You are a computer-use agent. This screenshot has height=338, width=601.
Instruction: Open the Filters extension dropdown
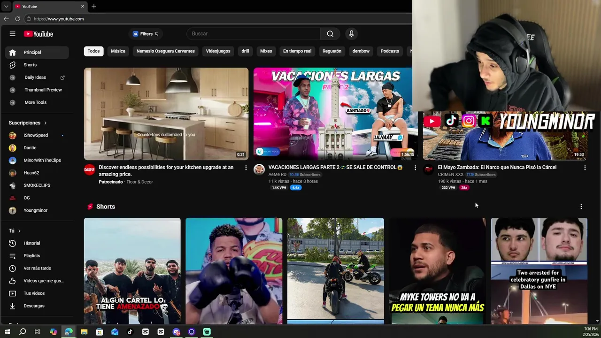(x=146, y=34)
